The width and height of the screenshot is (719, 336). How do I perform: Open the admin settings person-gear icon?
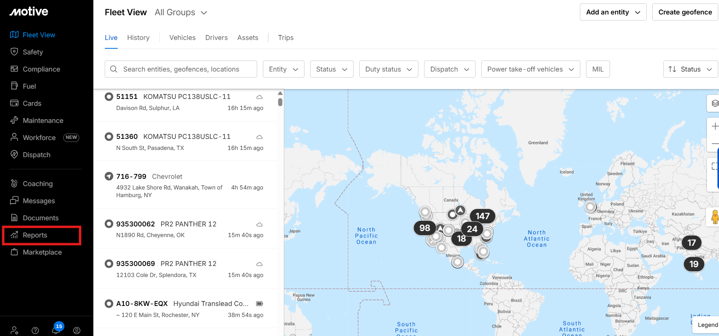(x=14, y=330)
